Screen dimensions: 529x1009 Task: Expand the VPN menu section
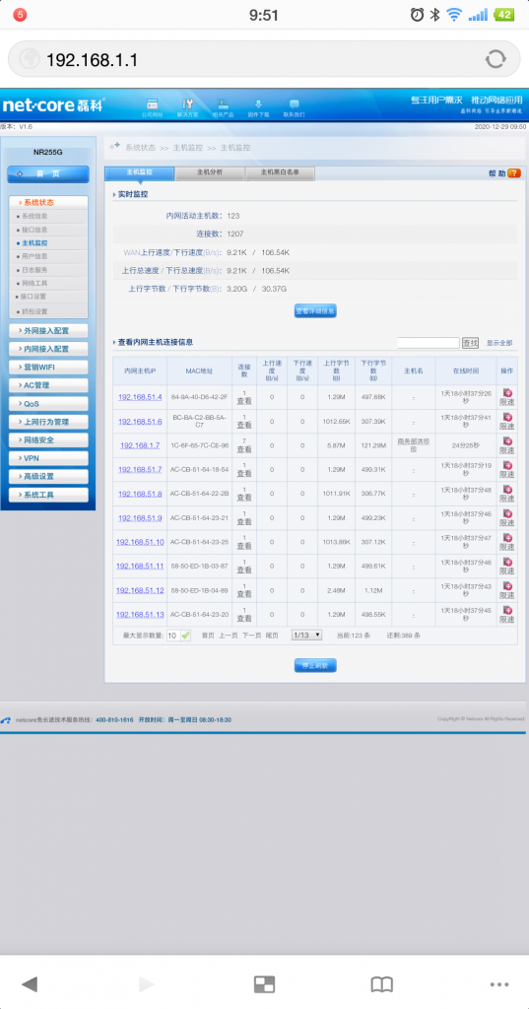pos(49,458)
